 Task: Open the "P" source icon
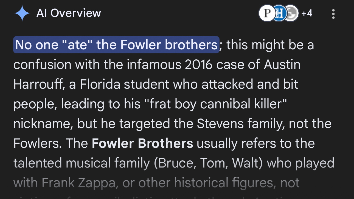(266, 13)
